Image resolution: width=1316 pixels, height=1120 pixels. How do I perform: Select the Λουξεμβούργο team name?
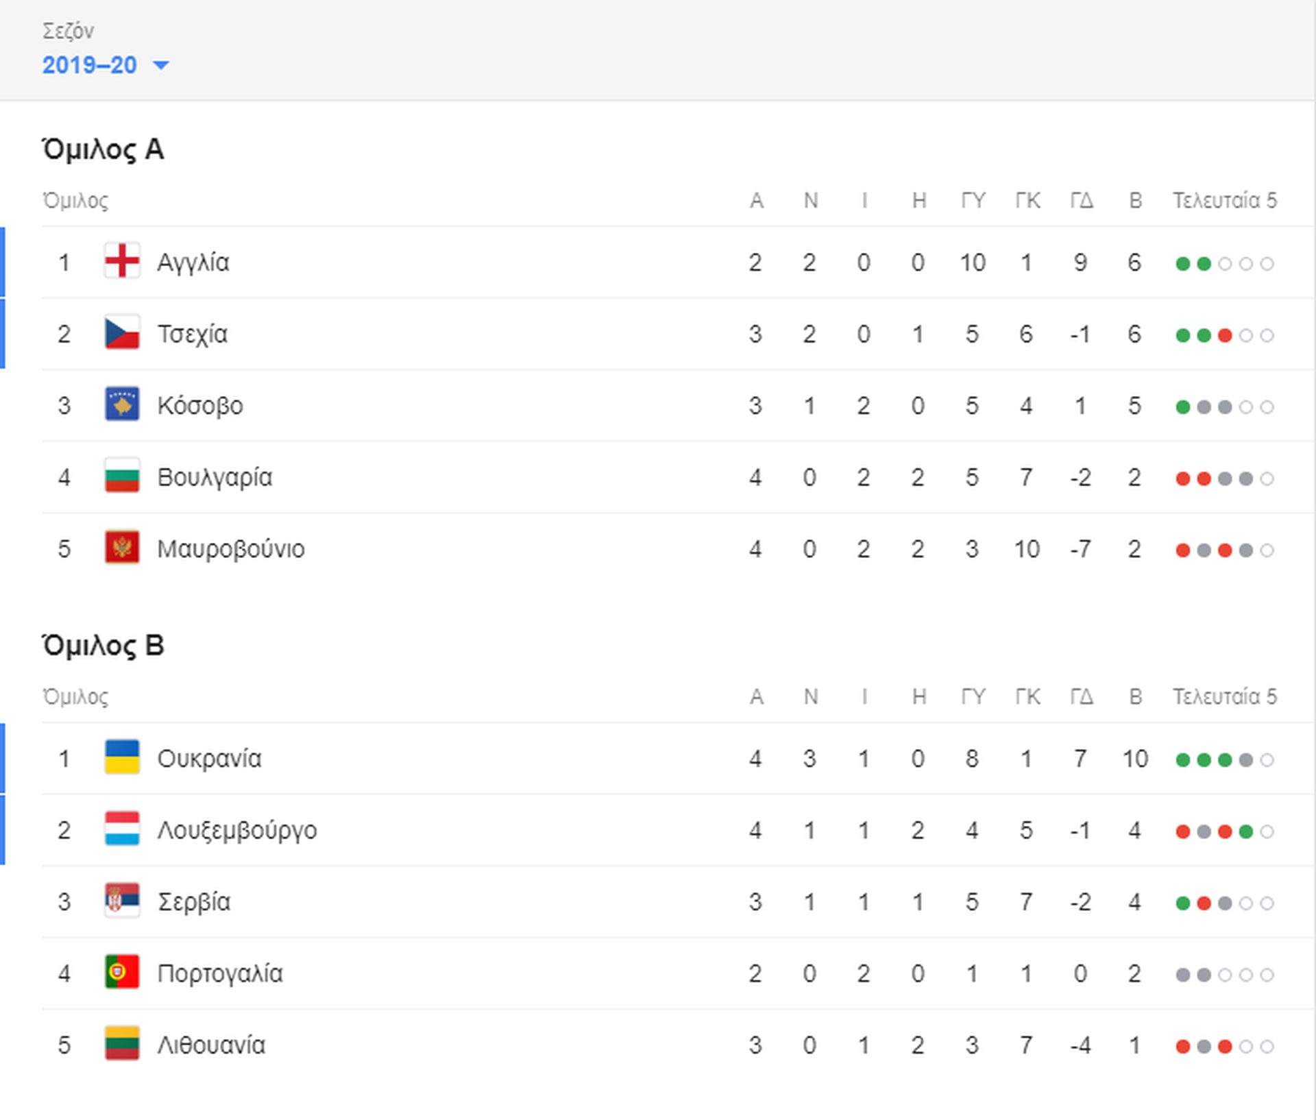pyautogui.click(x=237, y=831)
